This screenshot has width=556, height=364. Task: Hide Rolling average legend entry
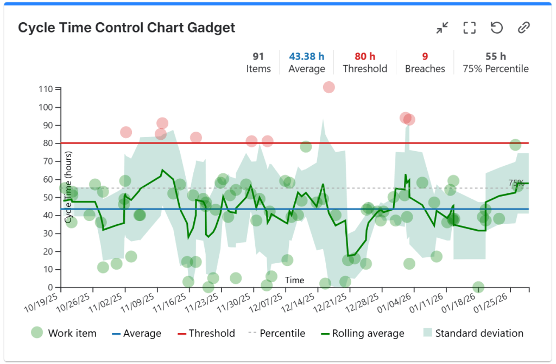[x=361, y=333]
